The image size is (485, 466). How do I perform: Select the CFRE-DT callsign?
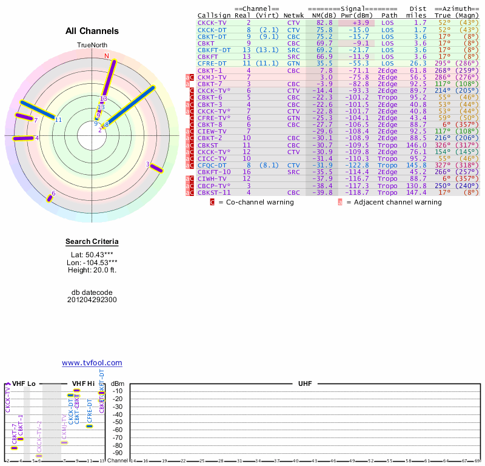(x=212, y=64)
